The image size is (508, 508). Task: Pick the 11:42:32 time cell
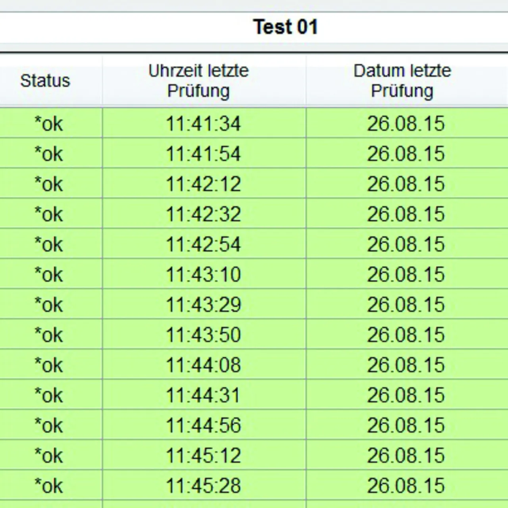(203, 214)
